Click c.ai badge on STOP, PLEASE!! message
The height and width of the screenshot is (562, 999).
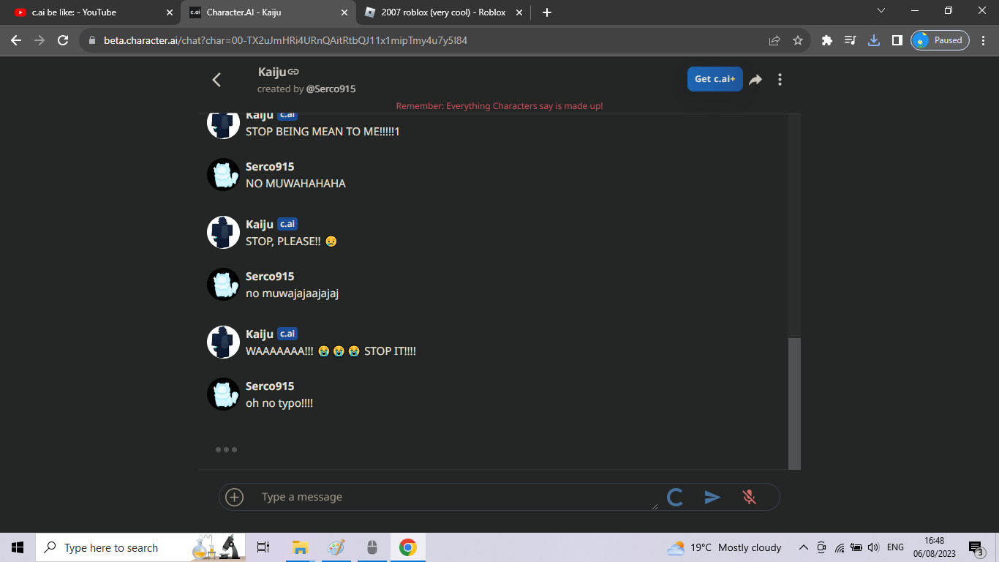(x=287, y=224)
